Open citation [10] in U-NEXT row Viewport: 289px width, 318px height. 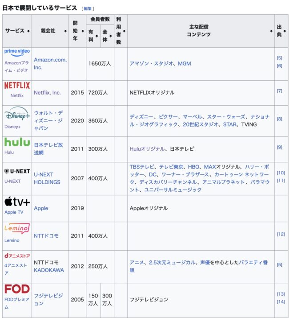coord(281,173)
